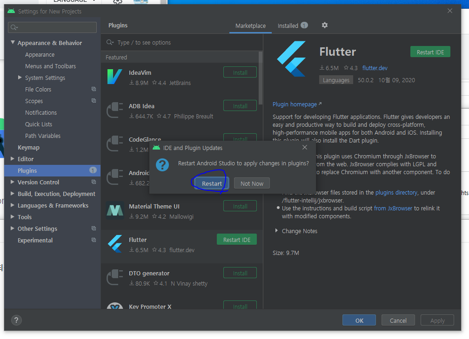This screenshot has width=469, height=339.
Task: Click the Version Control project-level icon
Action: (x=94, y=182)
